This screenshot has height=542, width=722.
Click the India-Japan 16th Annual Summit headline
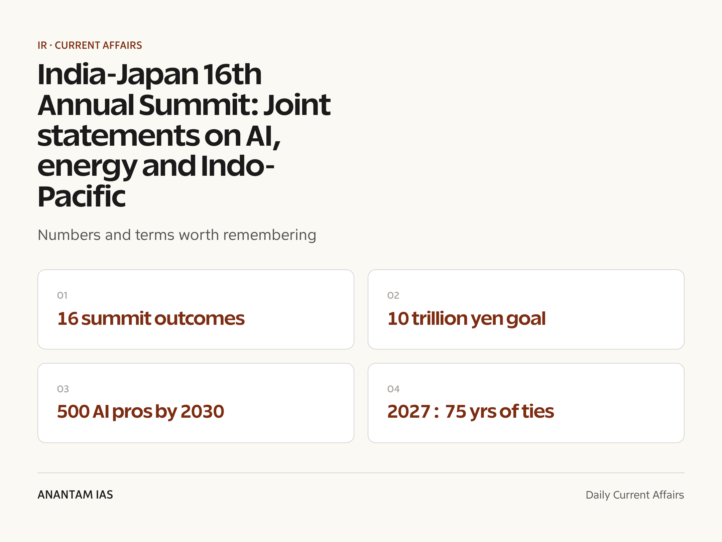coord(184,135)
